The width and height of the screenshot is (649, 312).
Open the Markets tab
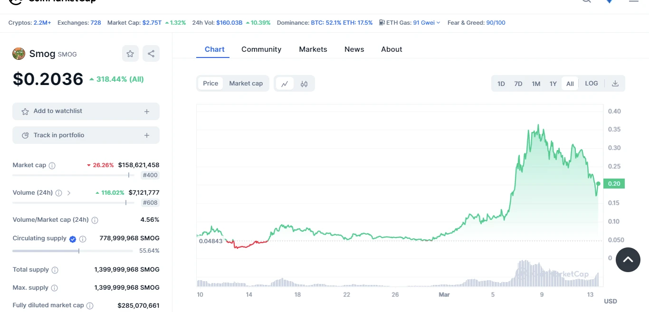[x=313, y=49]
